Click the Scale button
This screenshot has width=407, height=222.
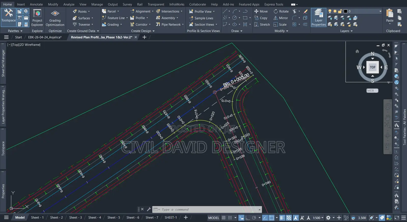click(x=280, y=24)
